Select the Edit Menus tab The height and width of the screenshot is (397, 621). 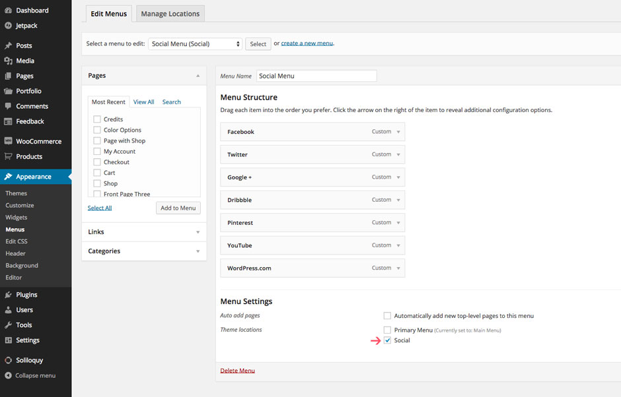coord(109,14)
